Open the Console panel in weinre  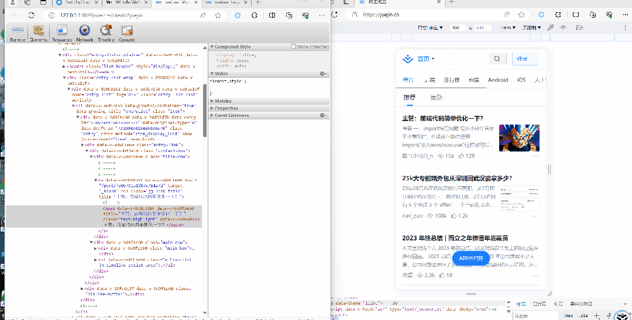coord(127,33)
